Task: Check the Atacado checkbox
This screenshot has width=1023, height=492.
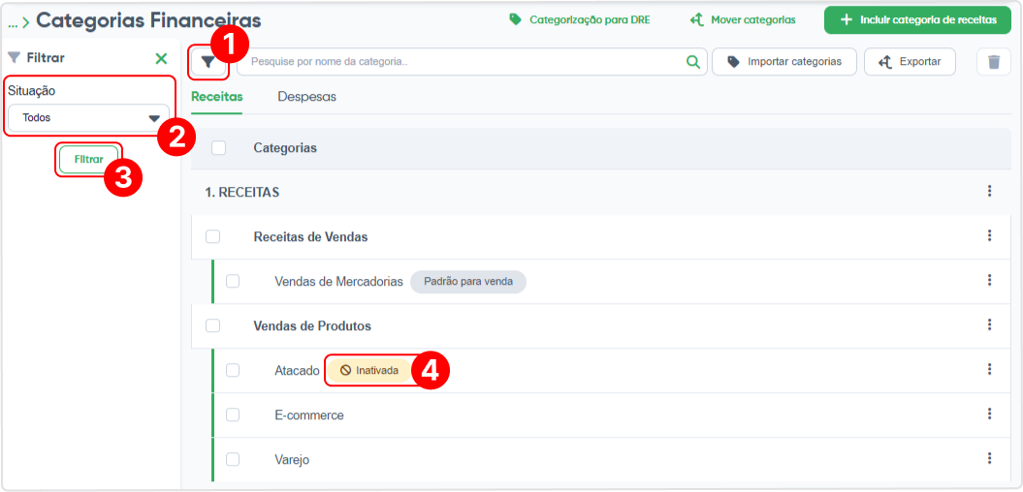Action: click(x=233, y=370)
